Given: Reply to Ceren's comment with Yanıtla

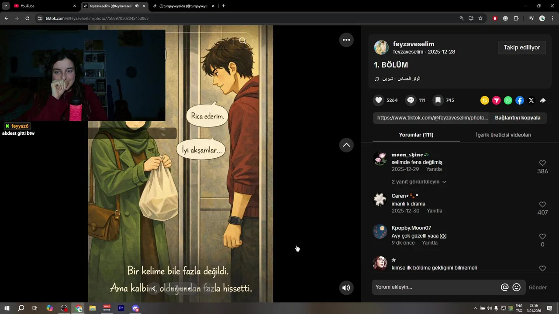Looking at the screenshot, I should tap(435, 211).
